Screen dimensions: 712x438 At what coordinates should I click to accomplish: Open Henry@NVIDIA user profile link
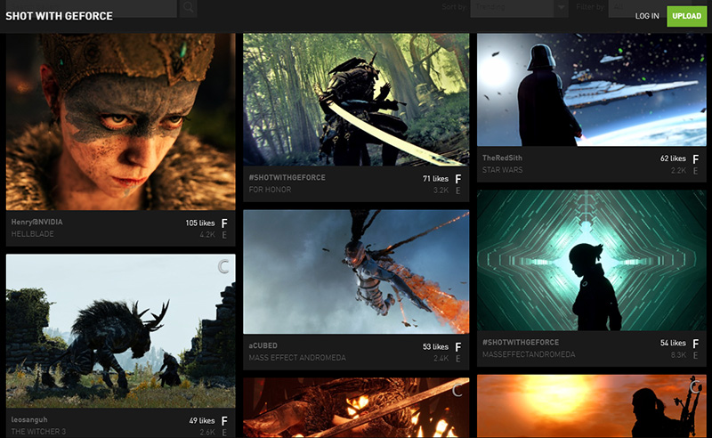(37, 223)
